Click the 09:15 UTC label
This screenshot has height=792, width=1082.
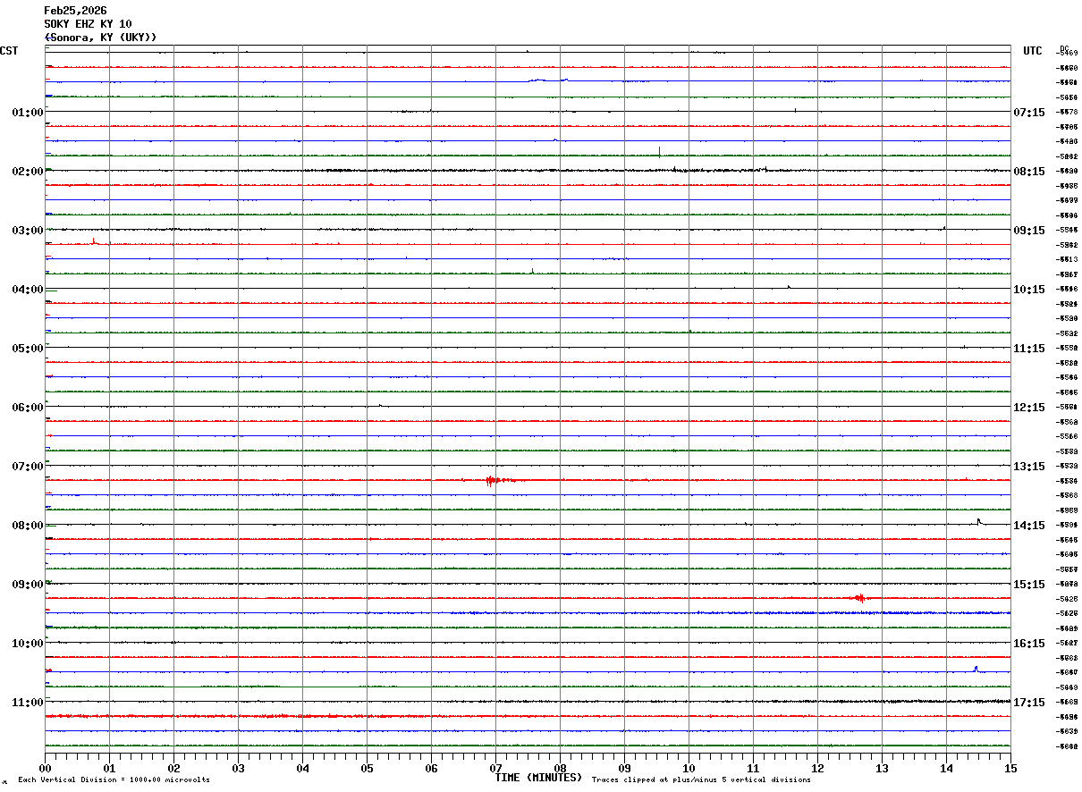(1029, 230)
